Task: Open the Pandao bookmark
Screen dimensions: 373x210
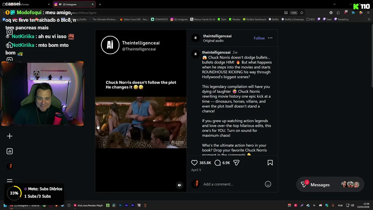Action: click(x=235, y=19)
